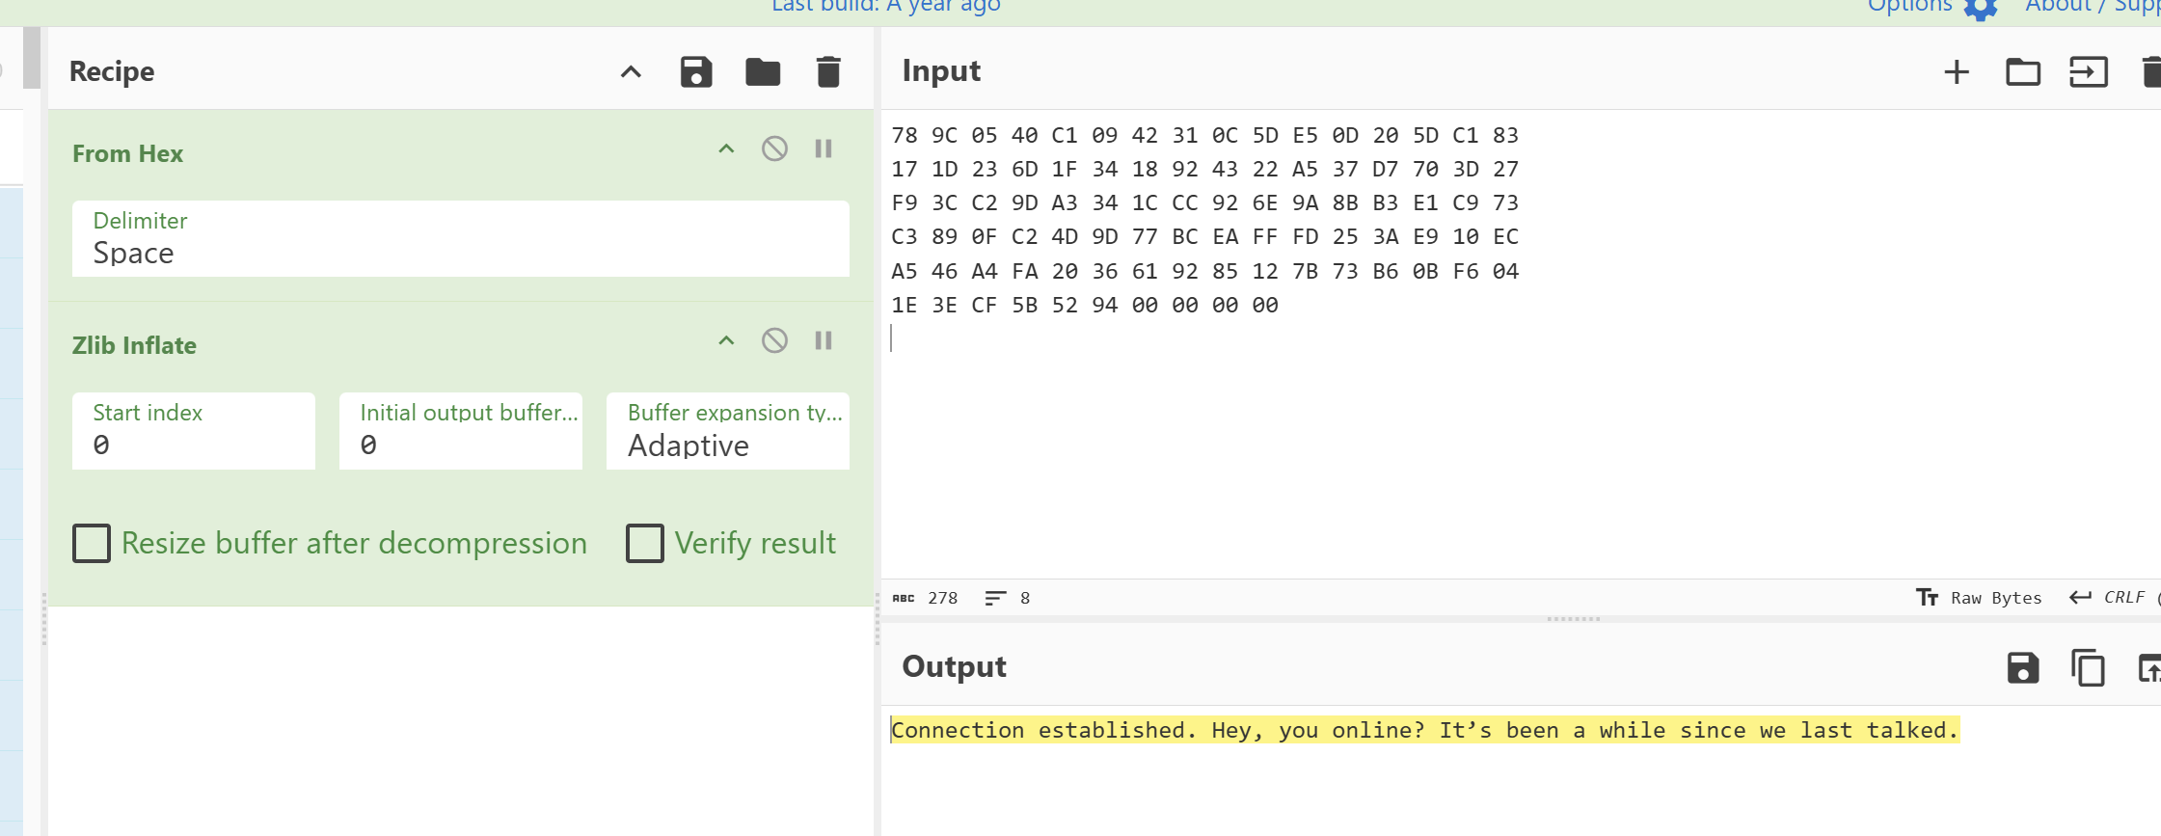Add a new input tab

coord(1957,72)
